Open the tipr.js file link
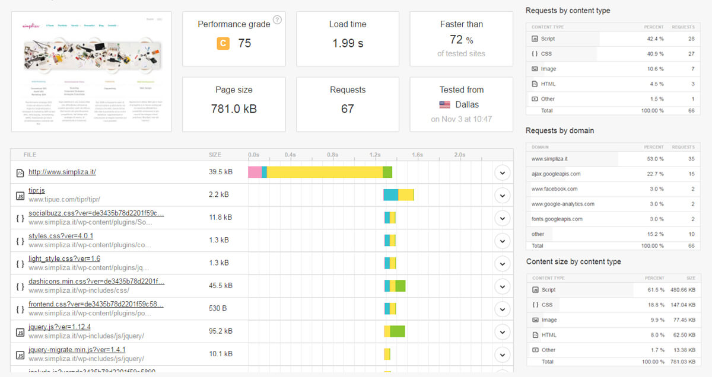The image size is (712, 377). (37, 190)
